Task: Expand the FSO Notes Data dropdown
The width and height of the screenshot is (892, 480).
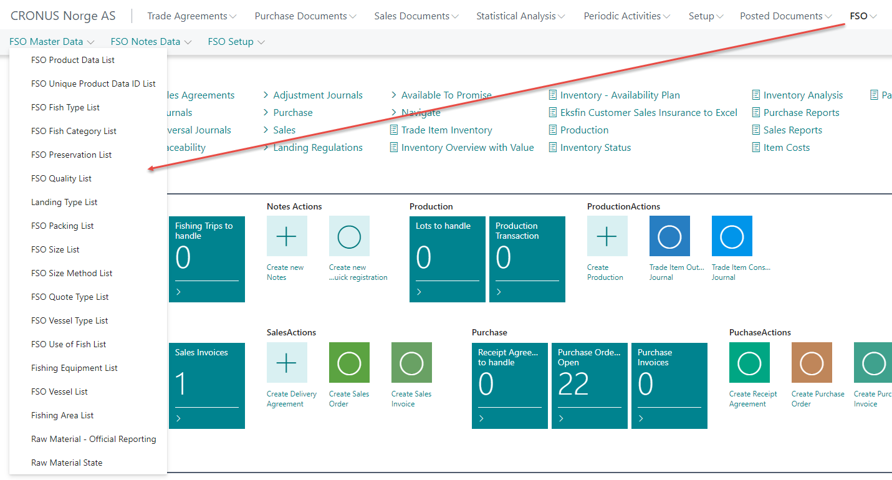Action: click(151, 42)
